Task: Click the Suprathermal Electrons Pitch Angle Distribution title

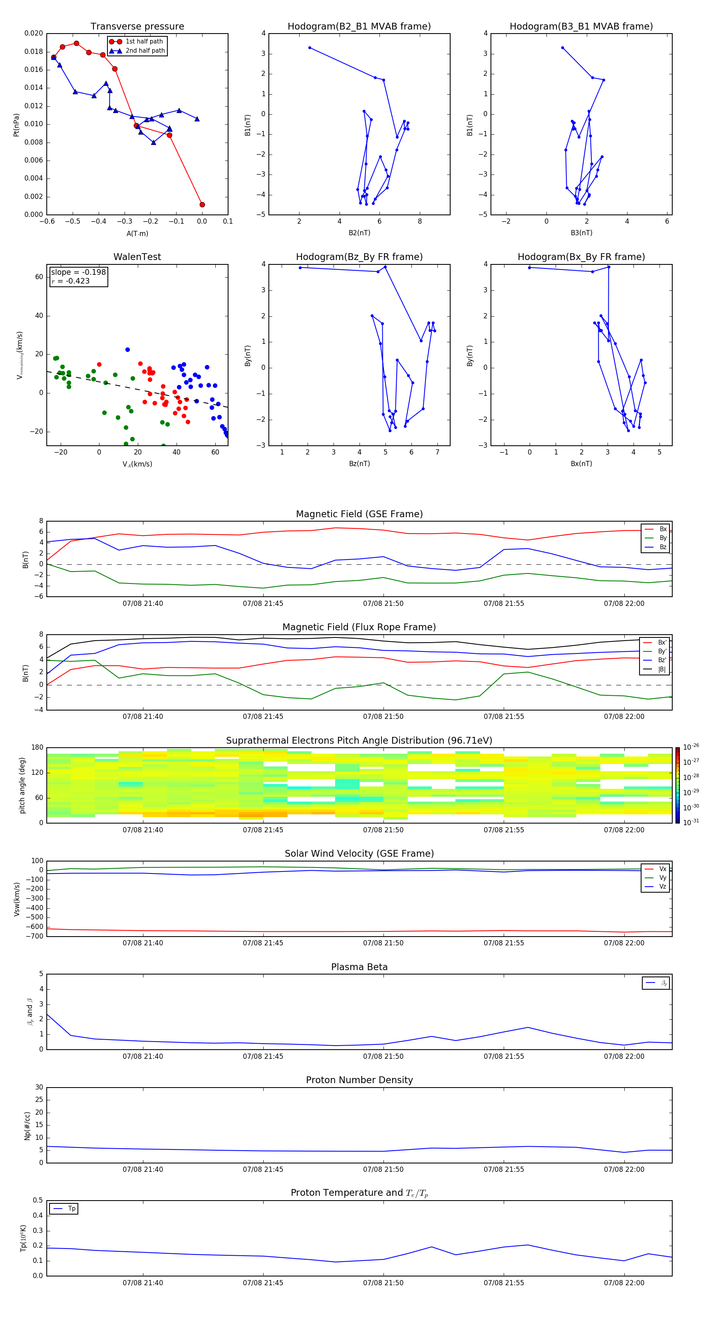Action: pyautogui.click(x=359, y=740)
